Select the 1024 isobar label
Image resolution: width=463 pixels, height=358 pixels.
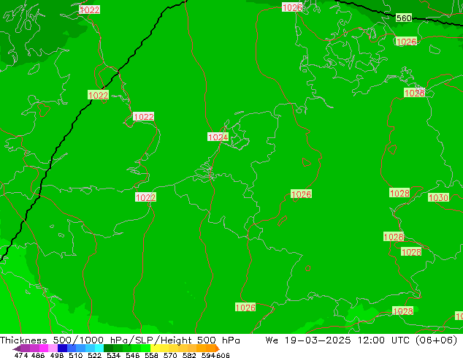click(218, 137)
